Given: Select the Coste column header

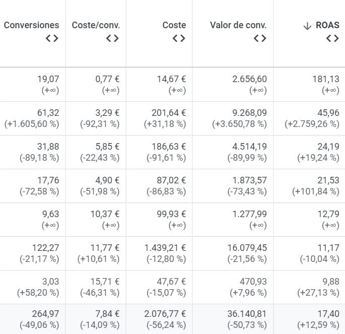Looking at the screenshot, I should click(x=174, y=25).
